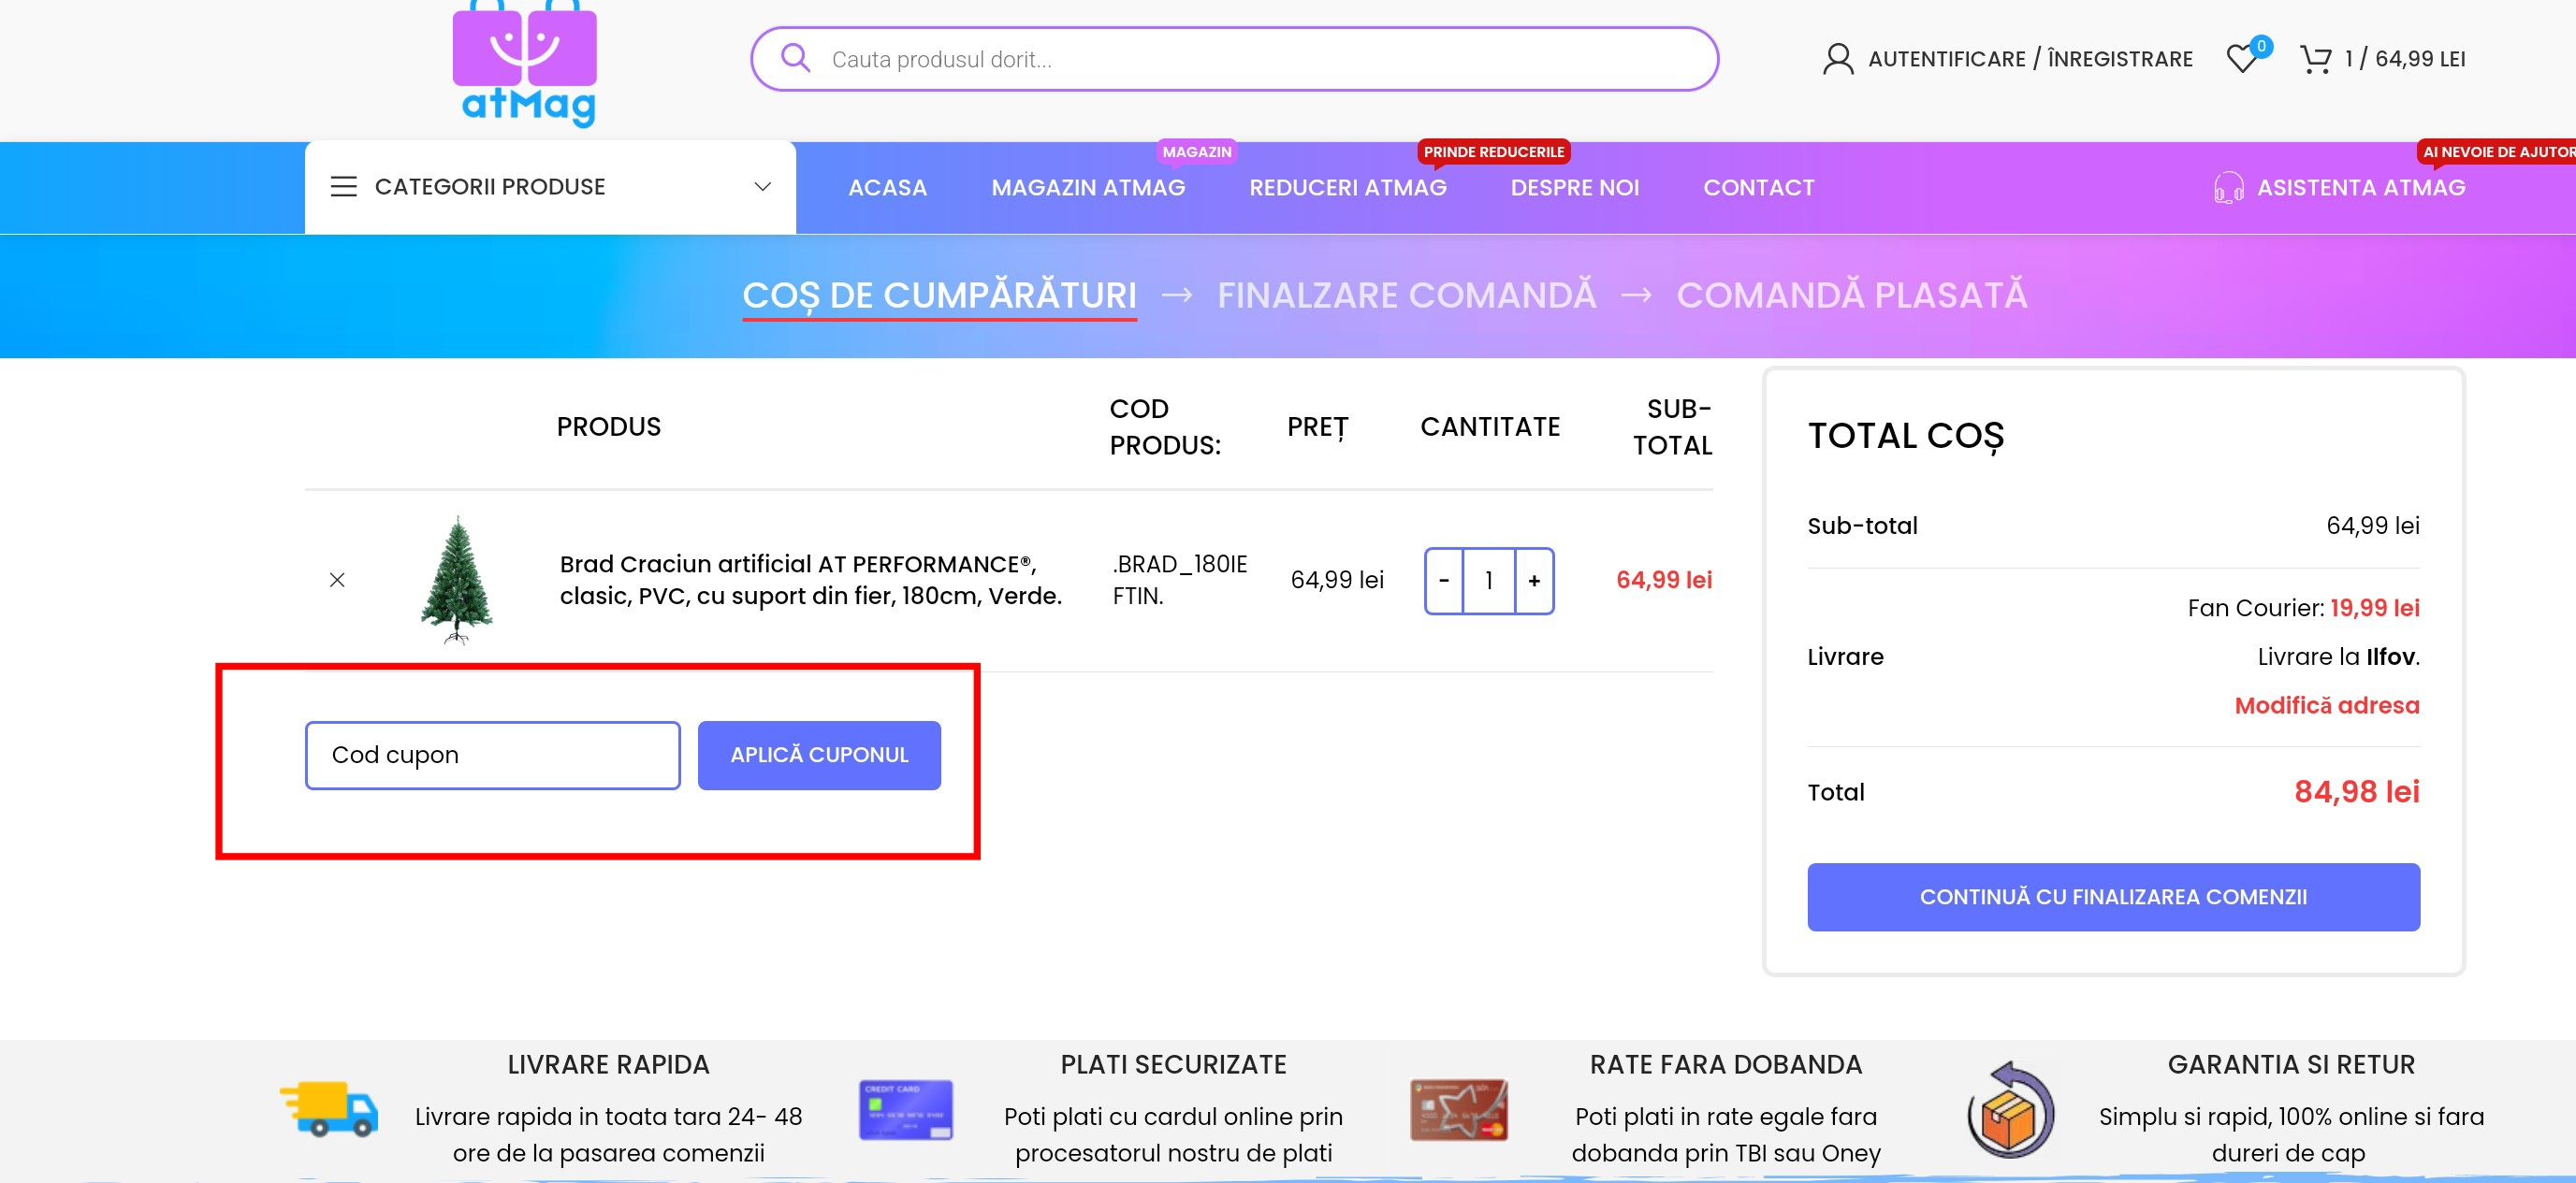2576x1183 pixels.
Task: Go to the Magazin atMag menu
Action: point(1087,188)
